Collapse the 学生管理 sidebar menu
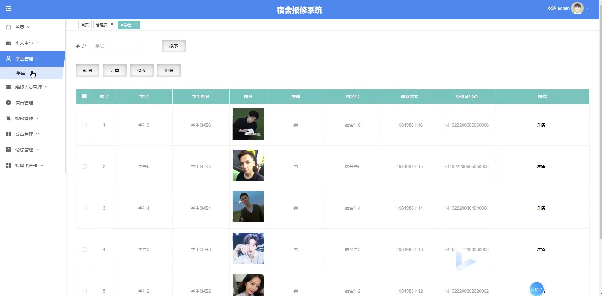 (37, 59)
